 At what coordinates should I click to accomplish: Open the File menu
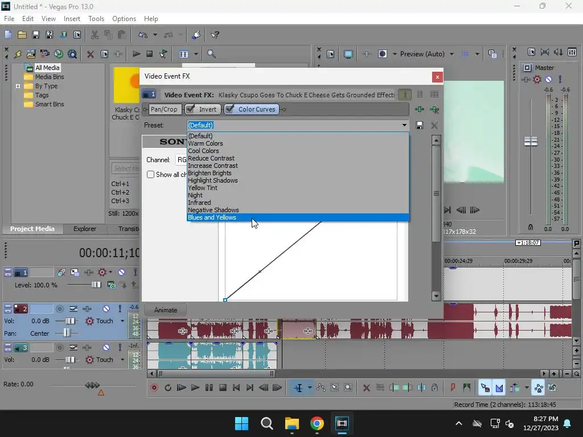9,19
